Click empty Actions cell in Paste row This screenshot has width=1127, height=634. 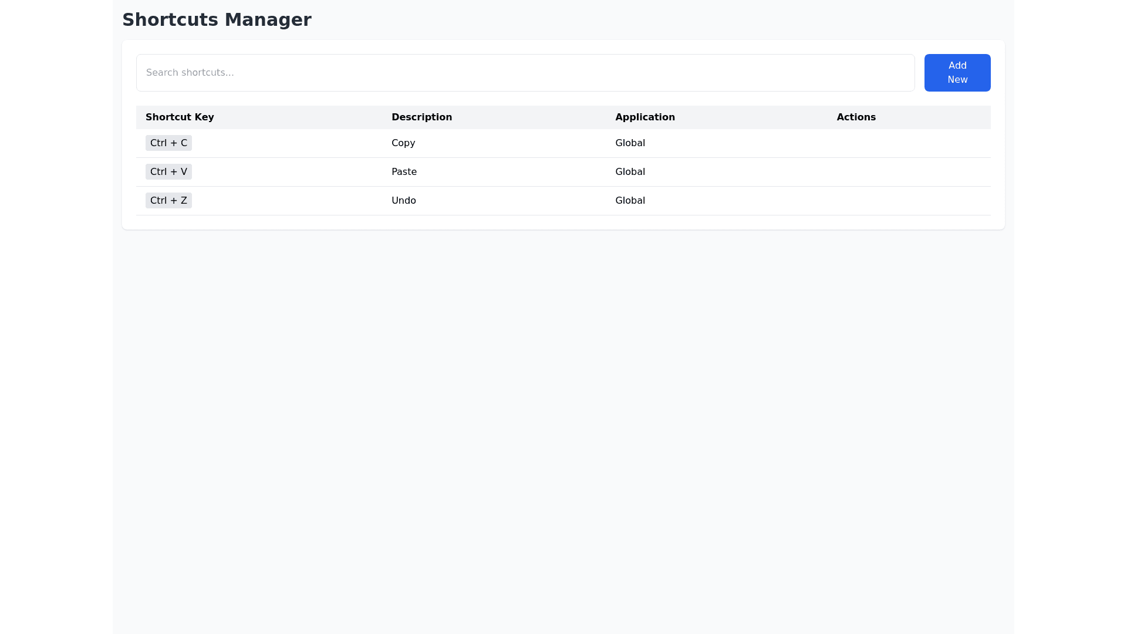pos(909,172)
